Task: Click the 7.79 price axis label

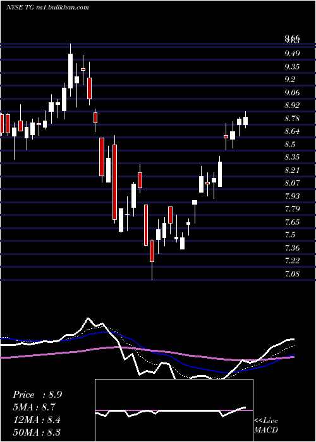Action: [x=292, y=209]
